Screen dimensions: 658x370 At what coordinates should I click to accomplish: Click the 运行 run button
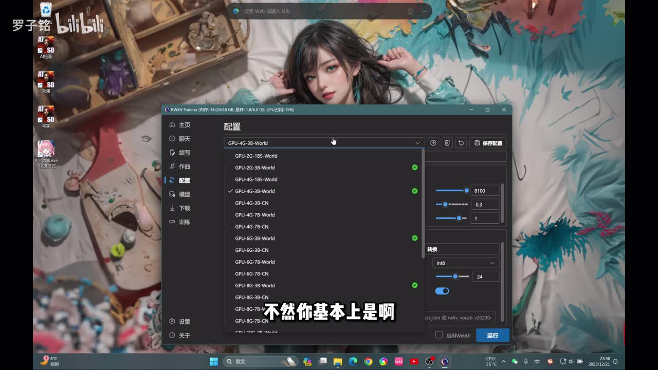[x=492, y=335]
